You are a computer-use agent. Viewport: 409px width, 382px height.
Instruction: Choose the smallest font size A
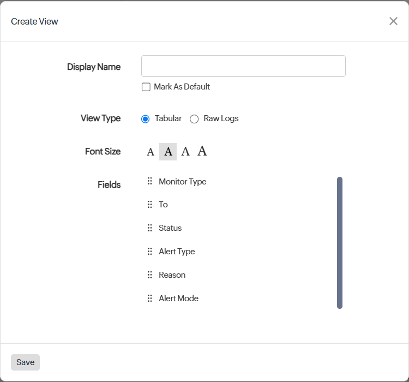151,152
